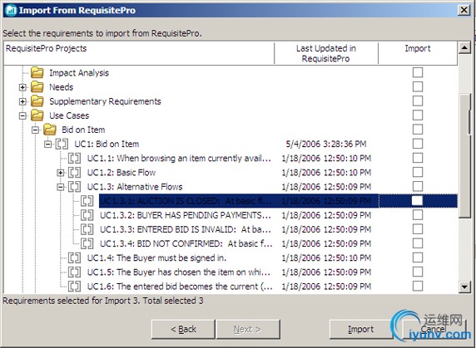The width and height of the screenshot is (476, 348).
Task: Check Import box for Supplementary Requirements
Action: point(418,100)
